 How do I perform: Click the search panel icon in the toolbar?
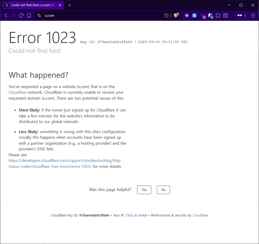tap(225, 15)
